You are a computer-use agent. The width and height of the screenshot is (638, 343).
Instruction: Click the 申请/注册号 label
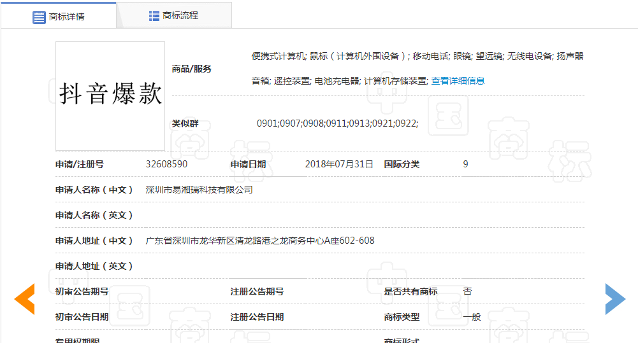pos(79,164)
